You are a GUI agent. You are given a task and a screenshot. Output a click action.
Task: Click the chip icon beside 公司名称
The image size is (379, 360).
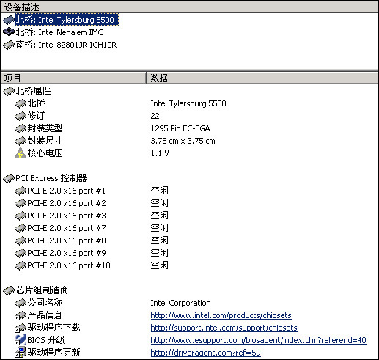(x=21, y=303)
